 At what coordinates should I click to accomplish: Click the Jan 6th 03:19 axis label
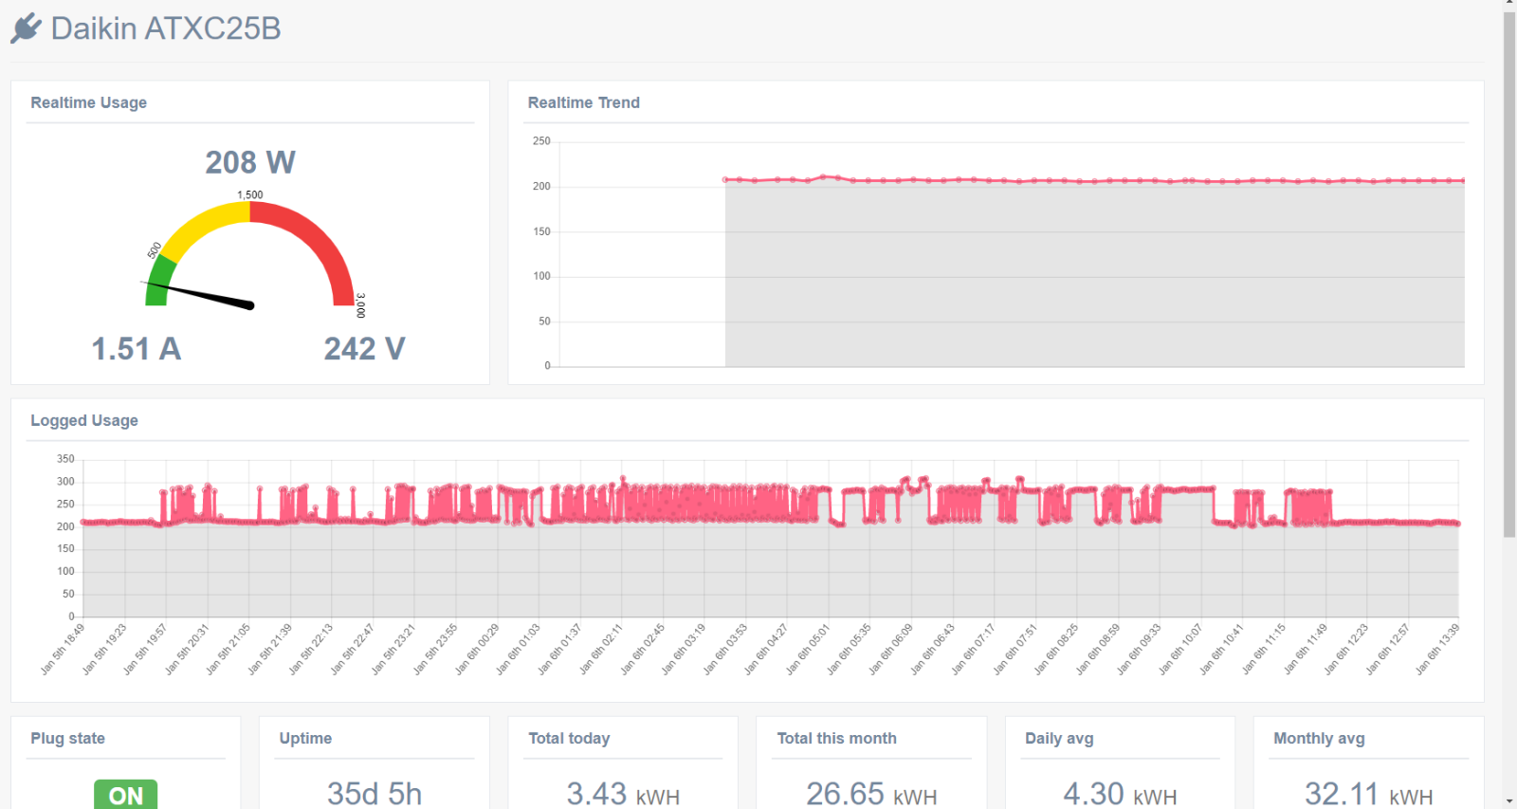coord(684,649)
